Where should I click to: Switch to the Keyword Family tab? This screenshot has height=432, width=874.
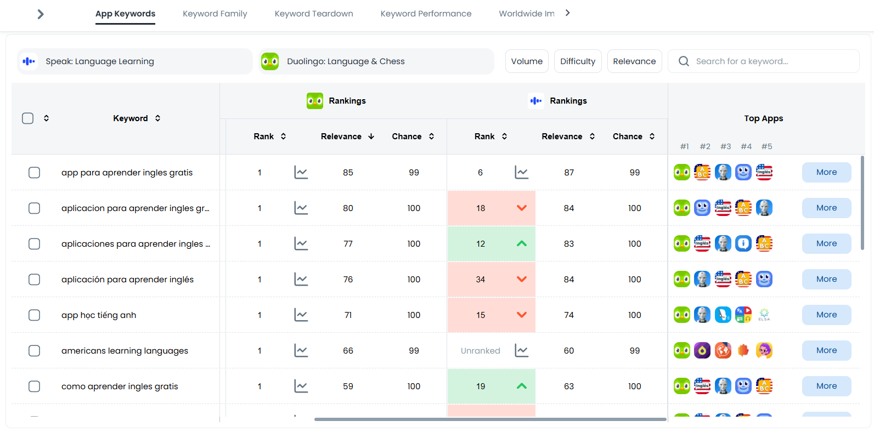(215, 14)
